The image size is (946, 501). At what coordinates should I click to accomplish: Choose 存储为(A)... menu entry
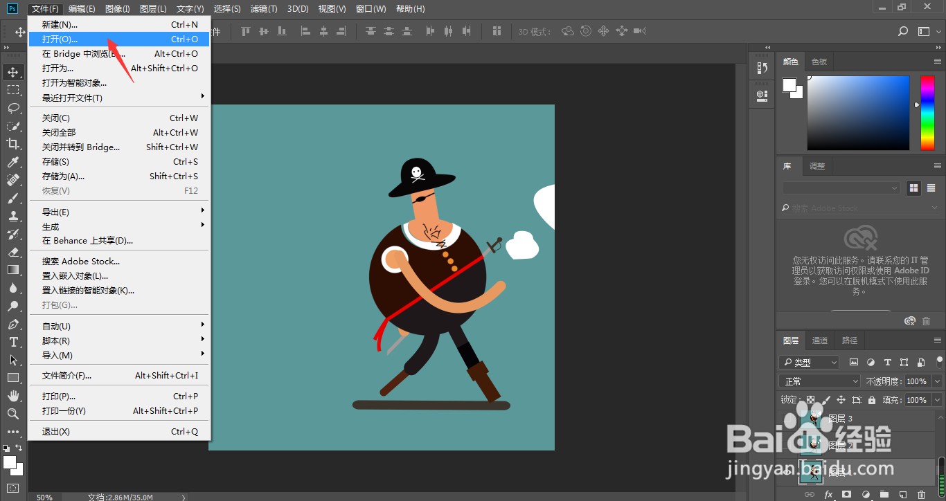pyautogui.click(x=119, y=176)
